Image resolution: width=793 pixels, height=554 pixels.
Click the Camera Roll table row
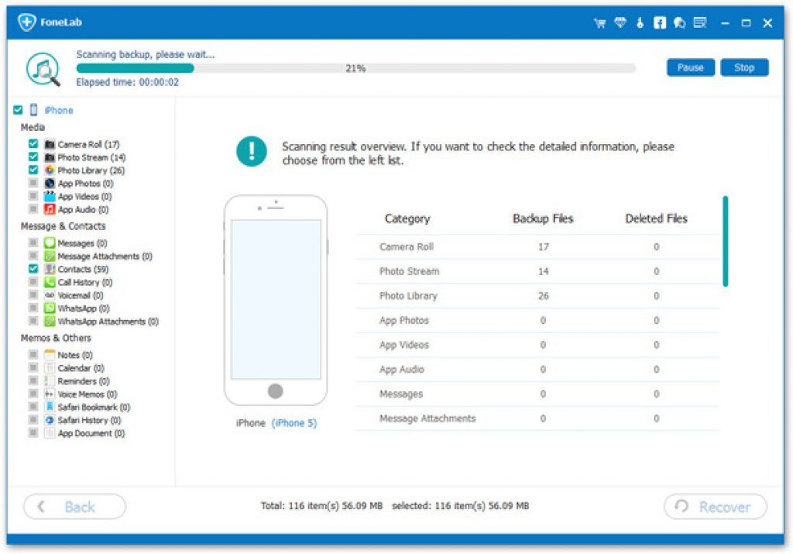point(537,247)
